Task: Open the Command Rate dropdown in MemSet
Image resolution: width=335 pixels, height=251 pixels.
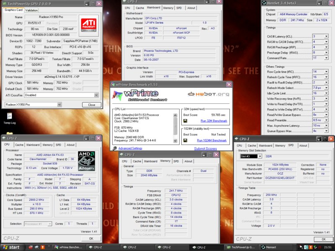Action: pos(326,58)
